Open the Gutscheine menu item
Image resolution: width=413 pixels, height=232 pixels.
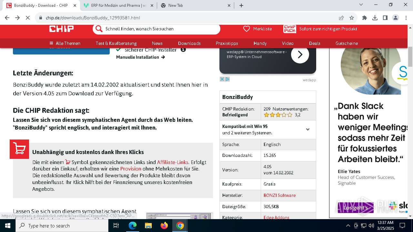[347, 43]
